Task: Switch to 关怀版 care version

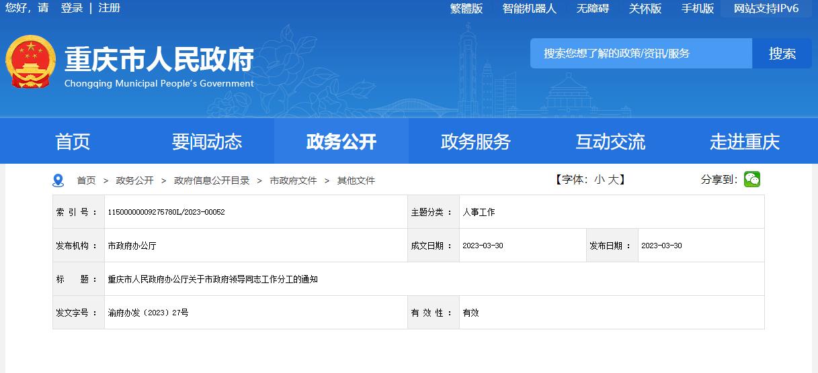Action: (645, 9)
